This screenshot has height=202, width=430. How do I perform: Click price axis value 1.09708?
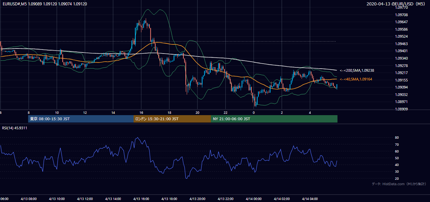pyautogui.click(x=402, y=15)
